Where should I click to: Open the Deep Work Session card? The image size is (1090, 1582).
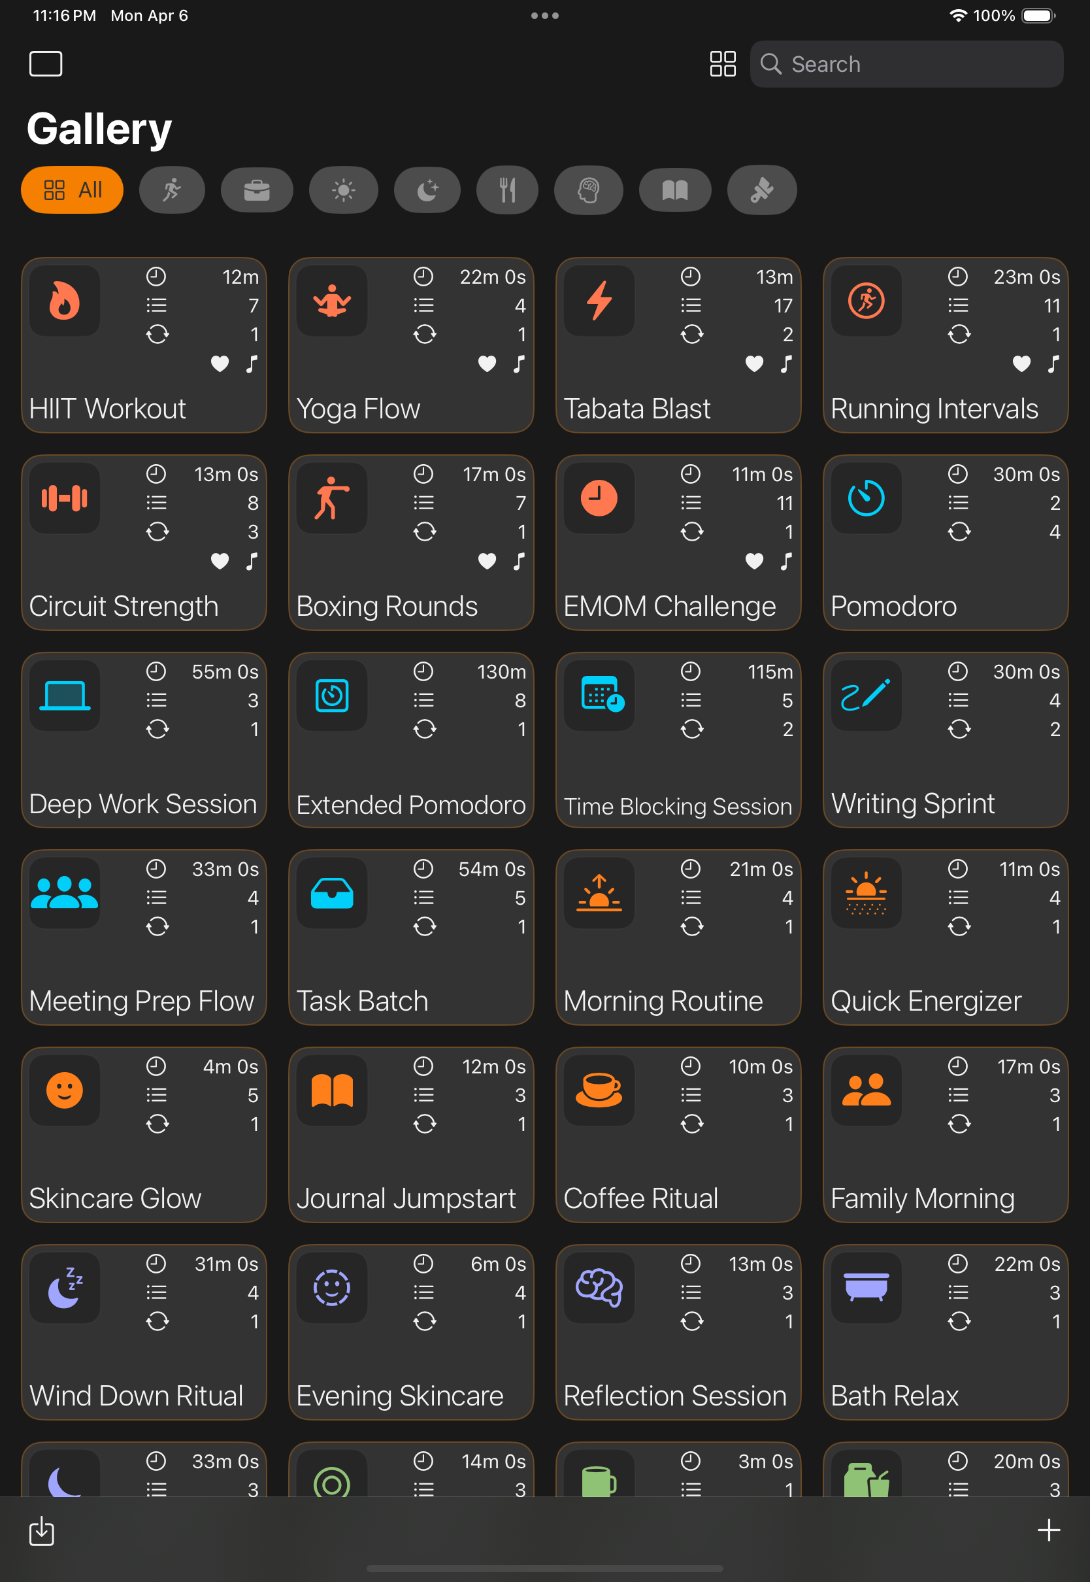click(x=143, y=740)
